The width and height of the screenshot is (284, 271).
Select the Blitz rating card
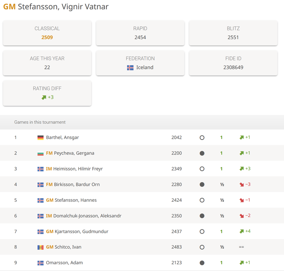[x=233, y=33]
